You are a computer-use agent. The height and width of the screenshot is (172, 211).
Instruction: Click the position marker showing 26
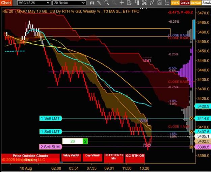73,141
